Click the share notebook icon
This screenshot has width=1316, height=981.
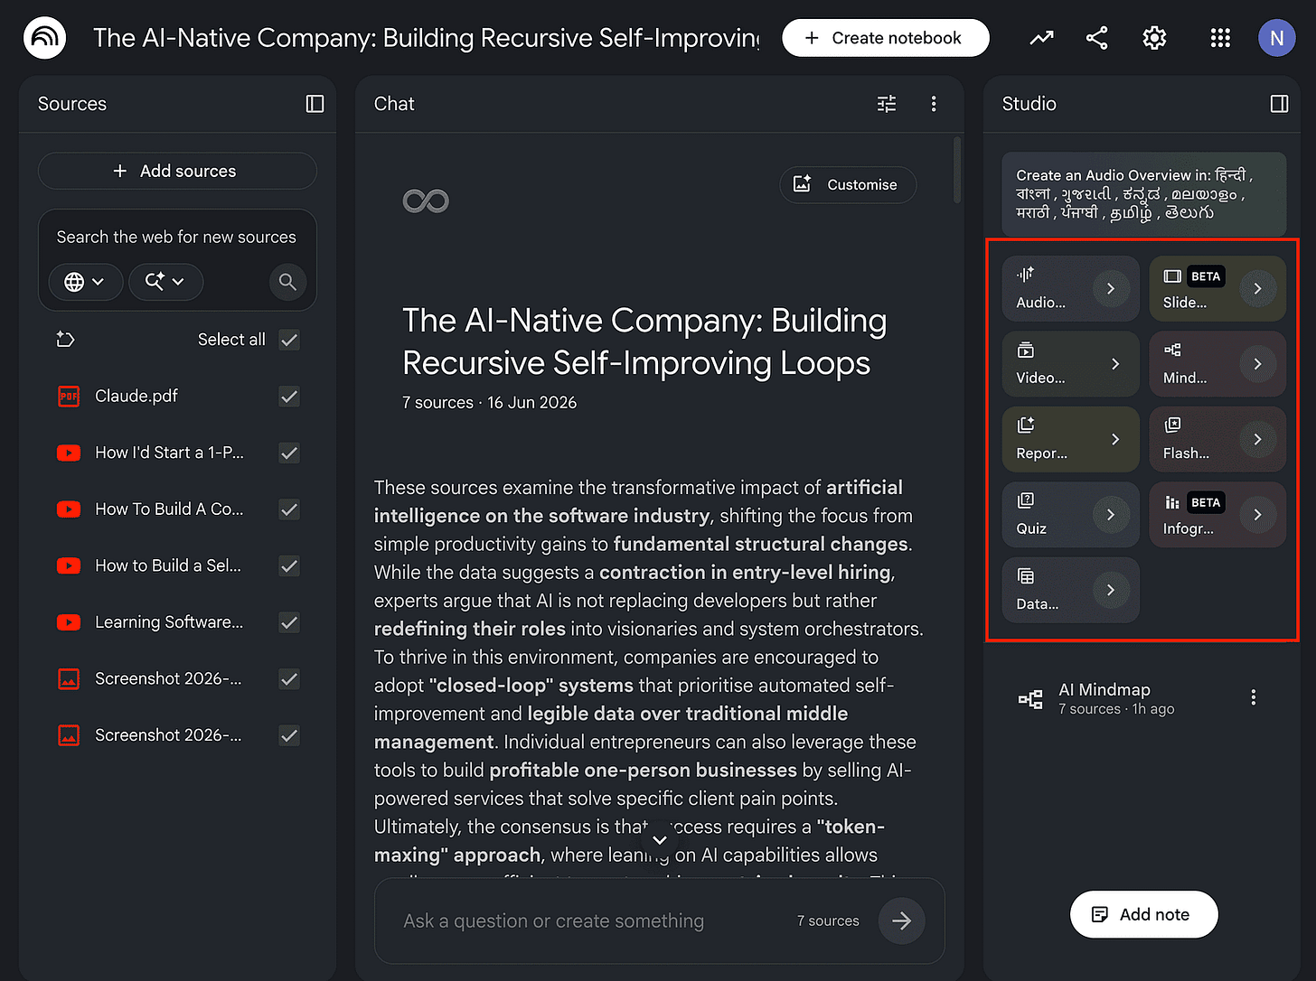point(1097,38)
